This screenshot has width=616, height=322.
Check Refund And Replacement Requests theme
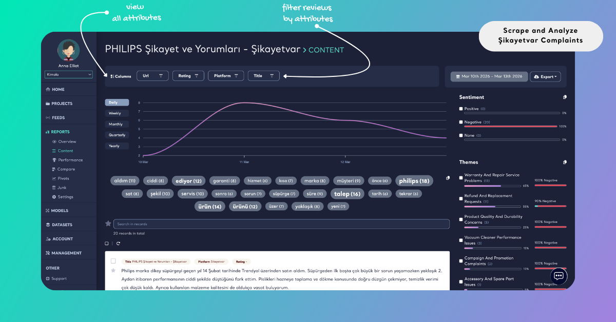coord(461,198)
